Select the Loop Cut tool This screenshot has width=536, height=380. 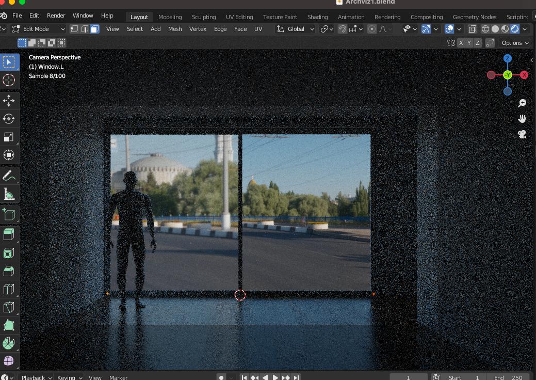(x=9, y=289)
